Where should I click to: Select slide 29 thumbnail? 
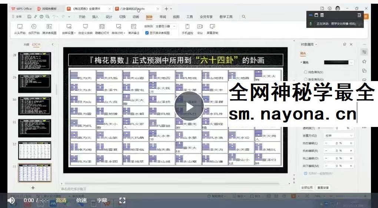click(35, 84)
